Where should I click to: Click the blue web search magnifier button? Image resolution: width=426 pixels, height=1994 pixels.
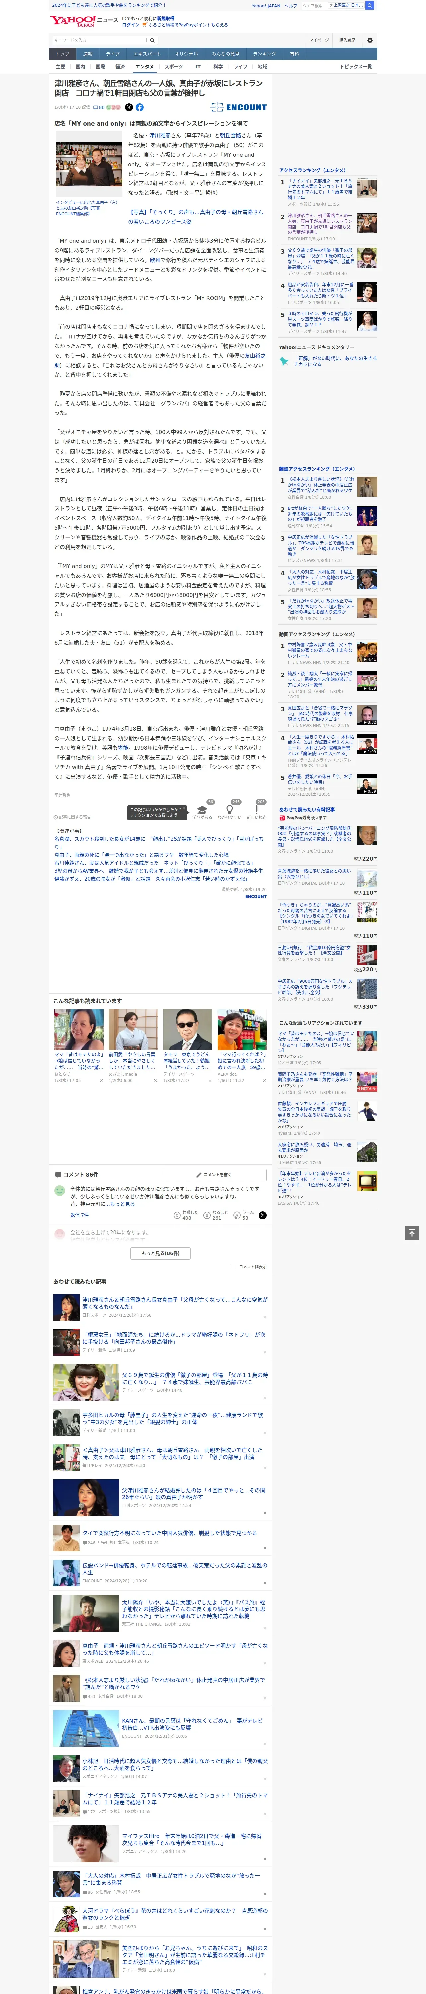click(x=370, y=5)
